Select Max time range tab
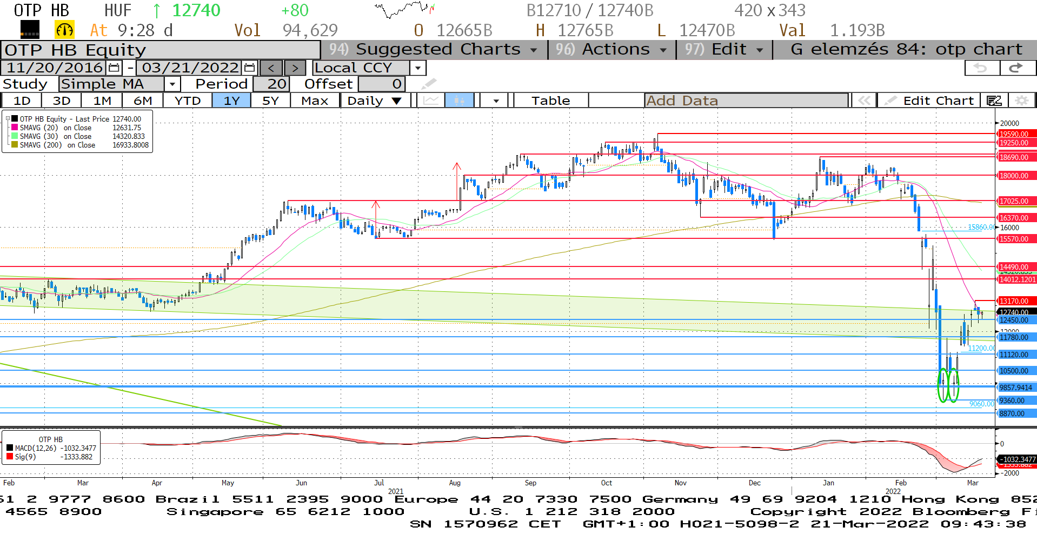This screenshot has width=1037, height=554. pos(315,101)
